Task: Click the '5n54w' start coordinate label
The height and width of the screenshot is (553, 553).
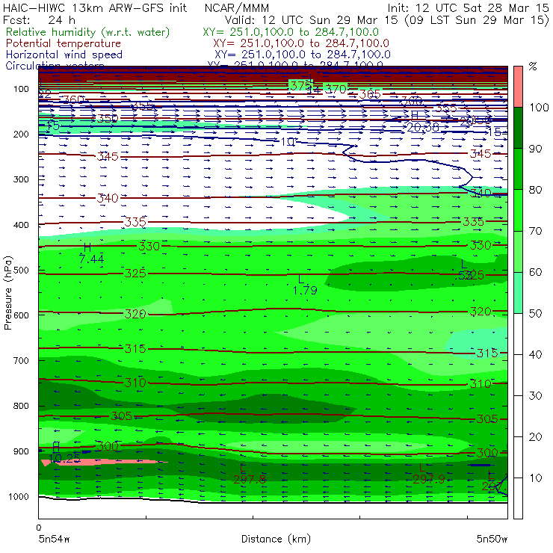Action: click(54, 539)
